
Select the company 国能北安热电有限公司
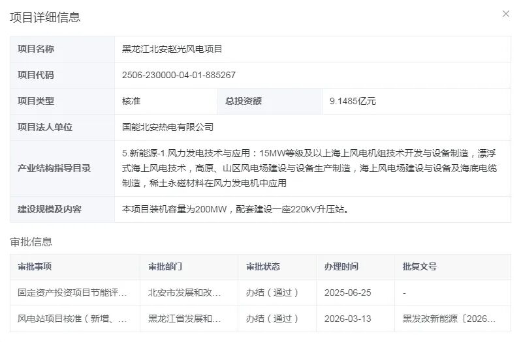point(168,127)
